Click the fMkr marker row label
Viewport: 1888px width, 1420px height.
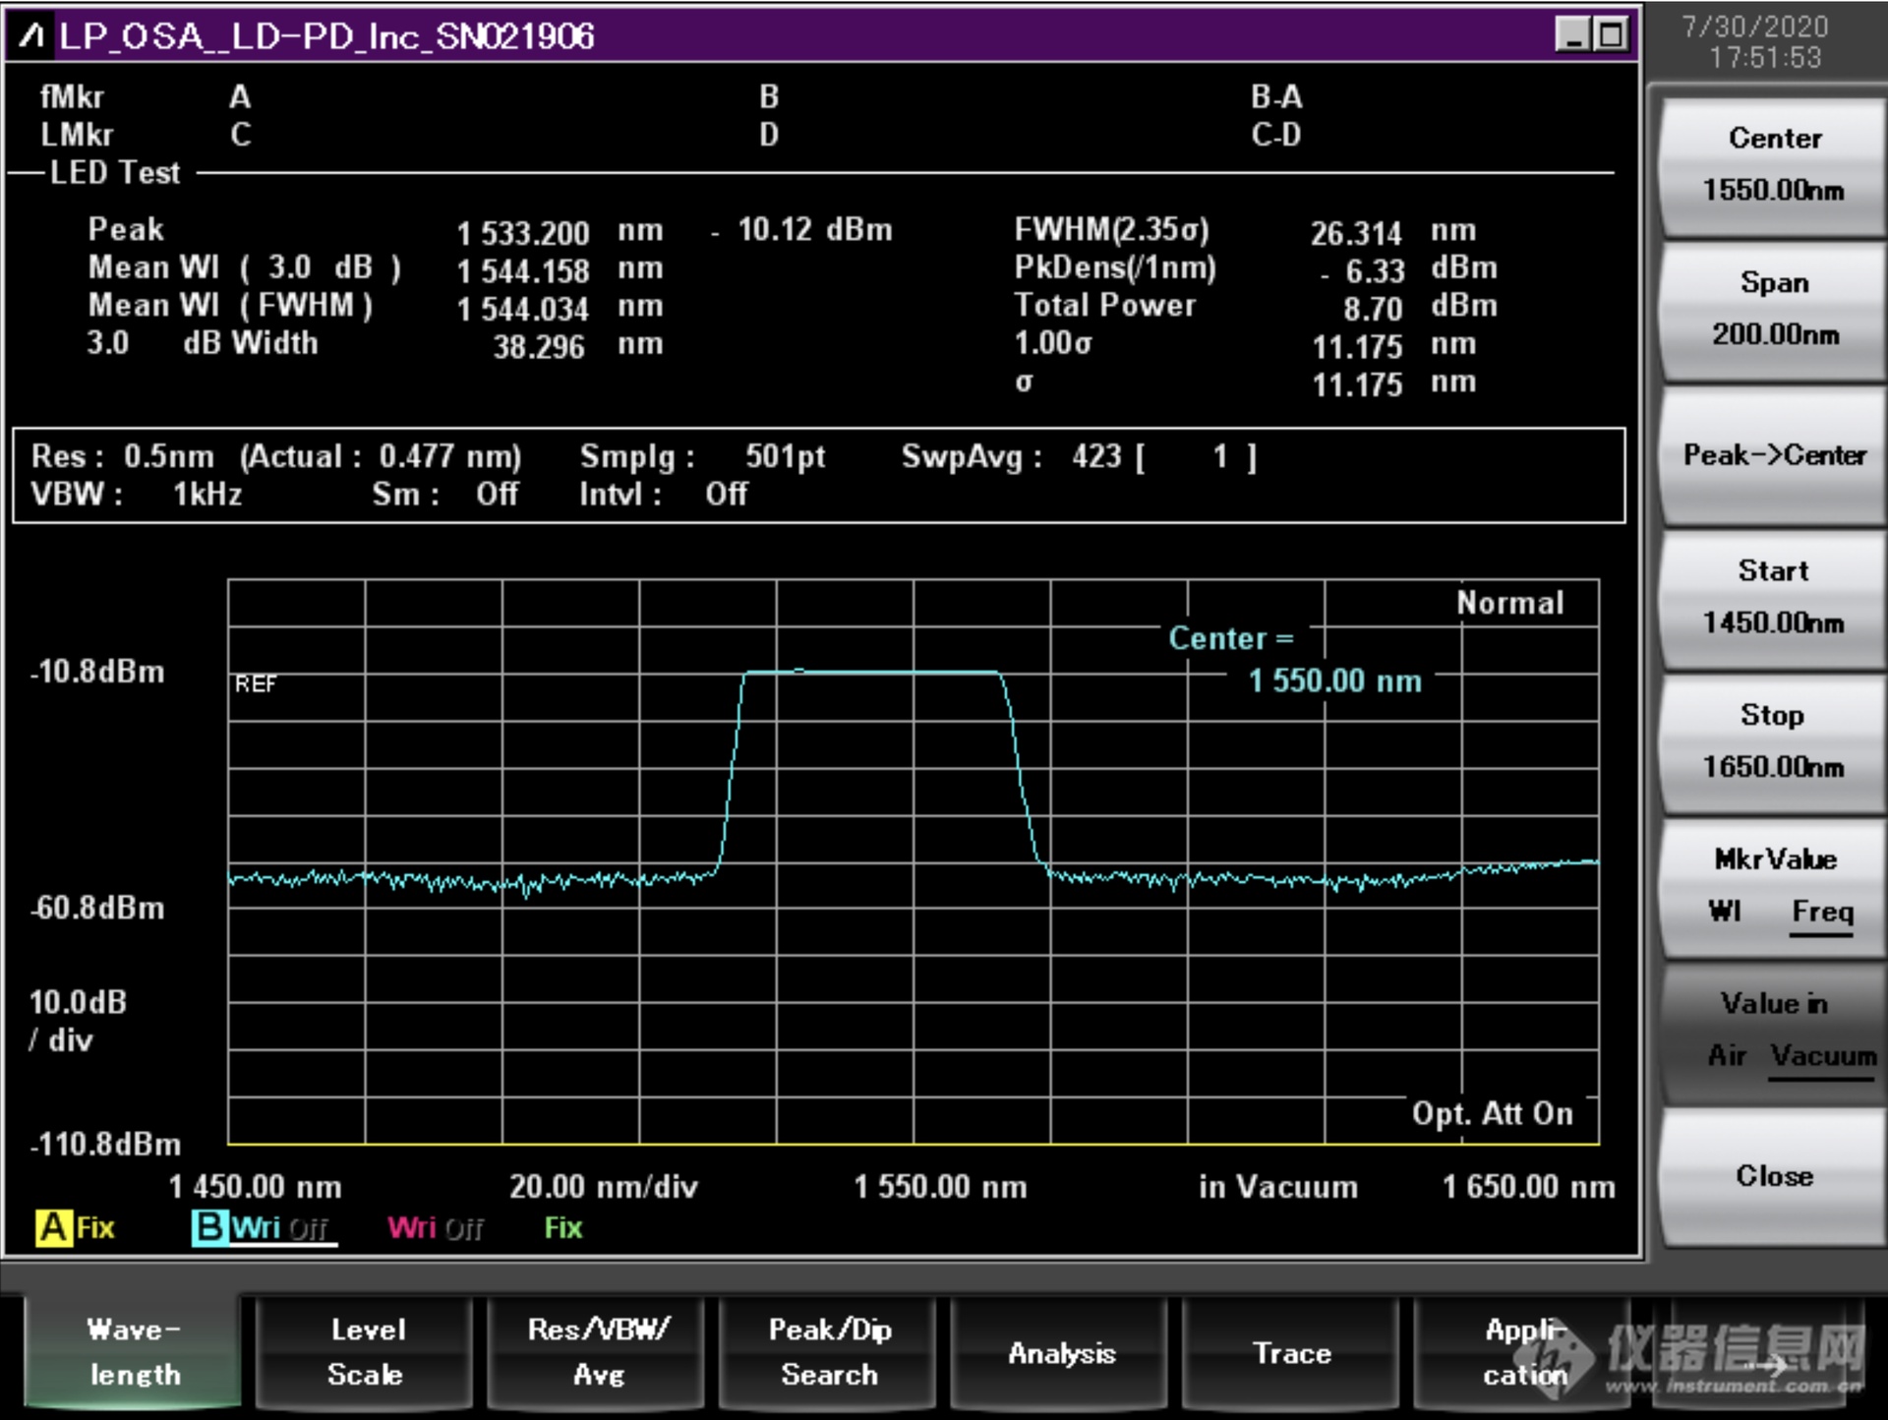pyautogui.click(x=72, y=96)
